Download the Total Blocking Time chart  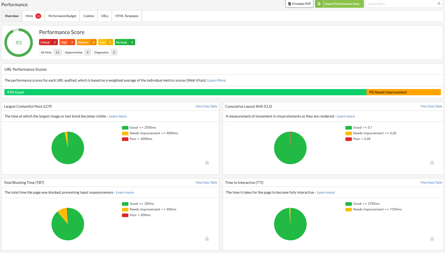(x=207, y=238)
